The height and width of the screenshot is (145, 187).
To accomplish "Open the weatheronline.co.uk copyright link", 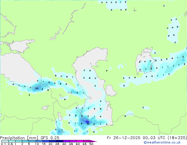I will [x=162, y=142].
